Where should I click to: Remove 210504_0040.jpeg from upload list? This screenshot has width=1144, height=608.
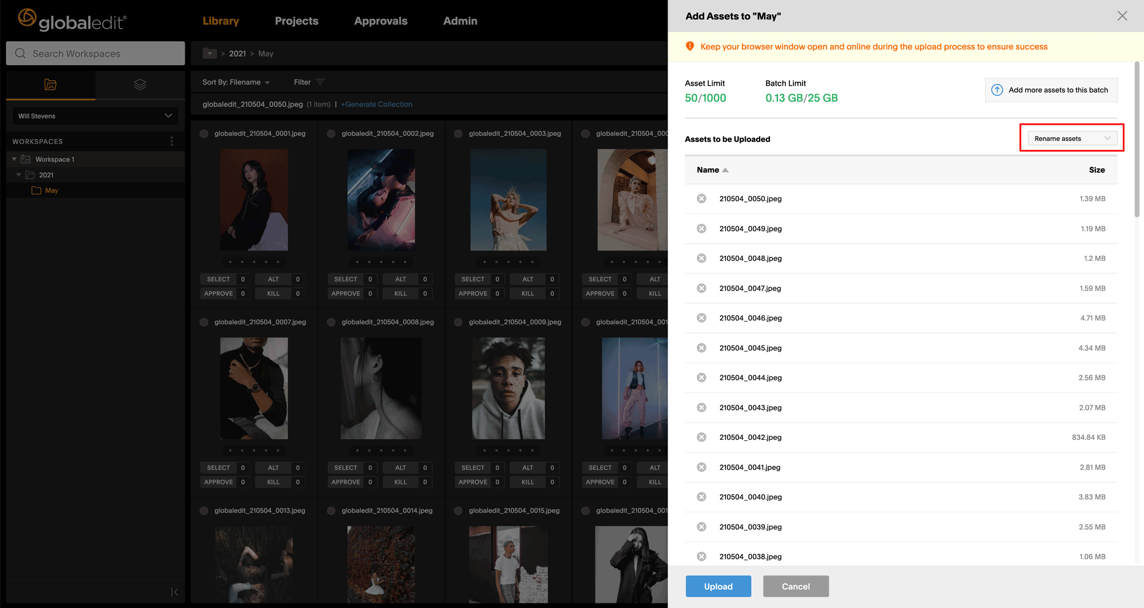click(x=701, y=497)
